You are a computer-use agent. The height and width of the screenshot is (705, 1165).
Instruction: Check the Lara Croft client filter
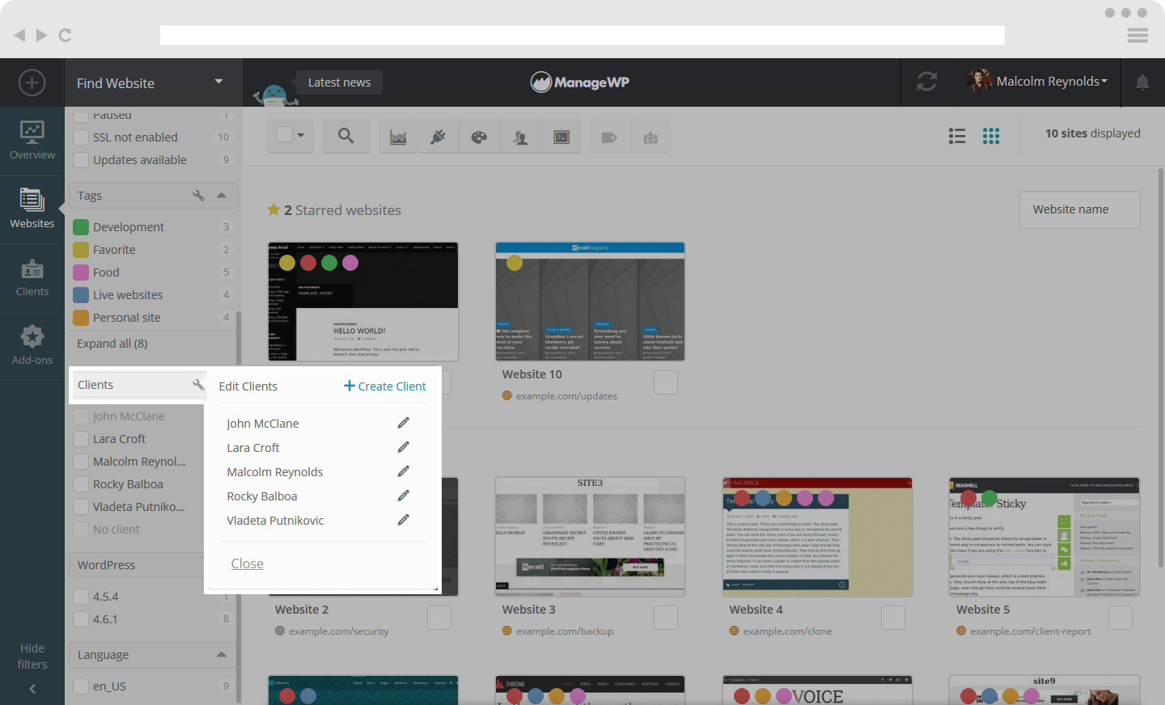[x=81, y=439]
